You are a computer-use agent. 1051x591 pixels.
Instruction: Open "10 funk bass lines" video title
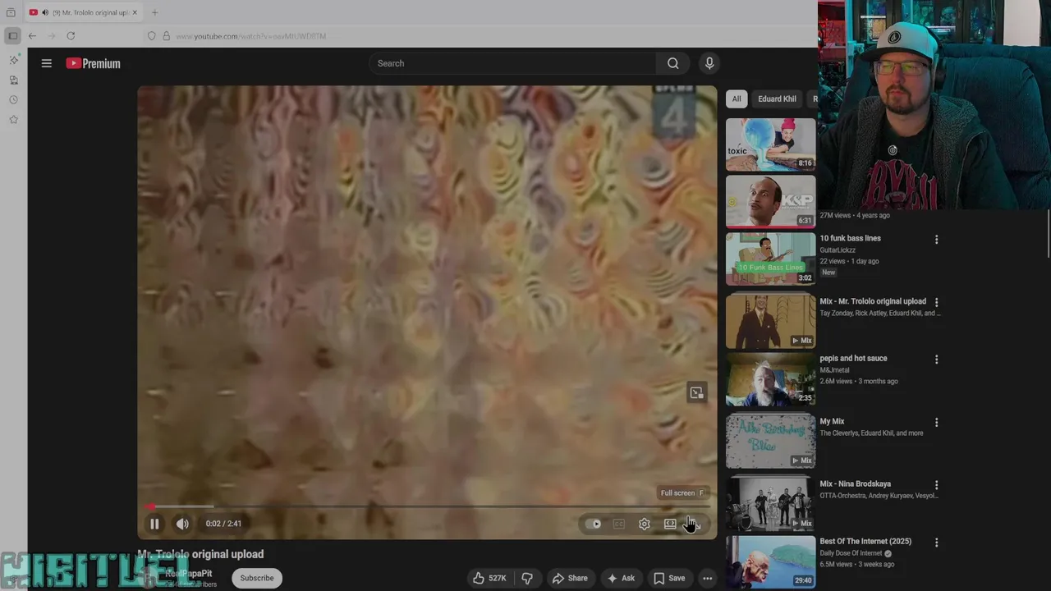tap(850, 238)
